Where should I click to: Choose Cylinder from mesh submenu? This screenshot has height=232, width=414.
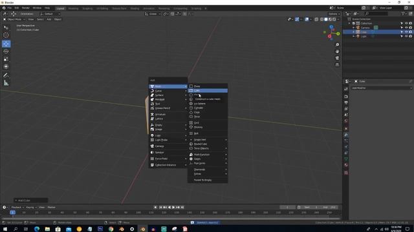click(208, 108)
